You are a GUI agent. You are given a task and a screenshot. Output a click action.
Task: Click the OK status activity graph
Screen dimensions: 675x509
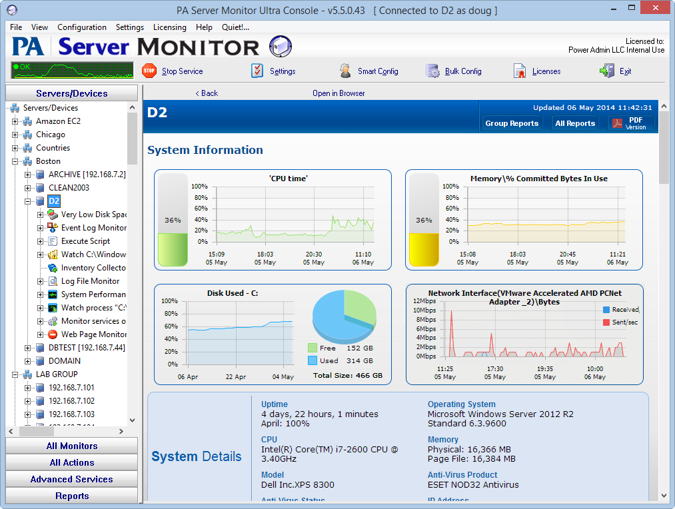[73, 71]
